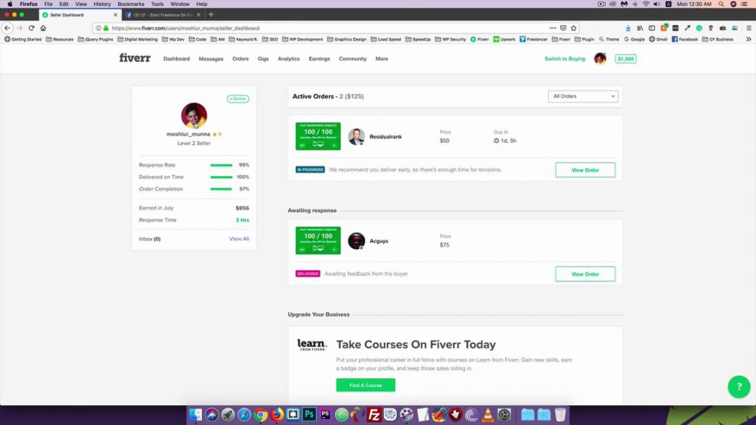The image size is (756, 425).
Task: Open the Firefox History menu
Action: (x=102, y=4)
